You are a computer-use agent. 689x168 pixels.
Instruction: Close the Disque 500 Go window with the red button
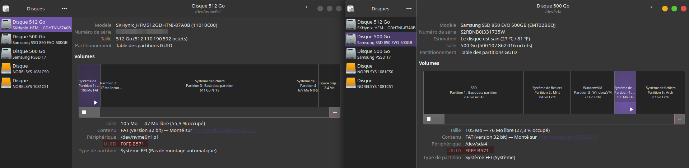tap(684, 9)
